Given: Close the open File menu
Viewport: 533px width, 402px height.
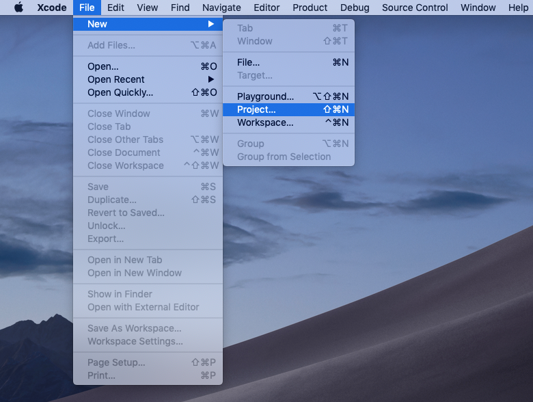Looking at the screenshot, I should [x=87, y=7].
